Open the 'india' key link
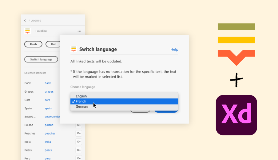 (x=48, y=142)
